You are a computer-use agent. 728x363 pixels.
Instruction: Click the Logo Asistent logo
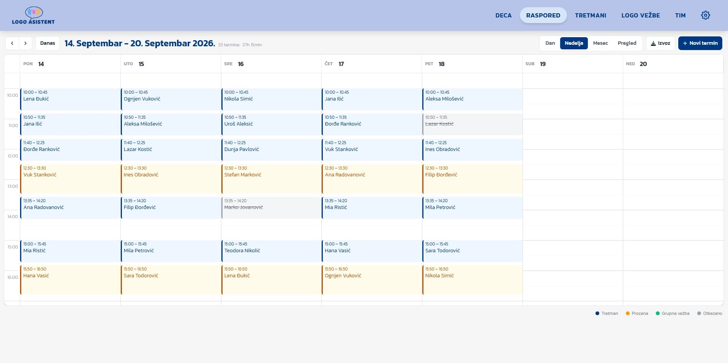tap(33, 16)
